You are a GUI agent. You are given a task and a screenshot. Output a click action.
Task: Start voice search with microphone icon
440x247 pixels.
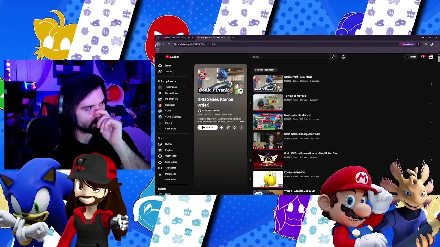343,57
